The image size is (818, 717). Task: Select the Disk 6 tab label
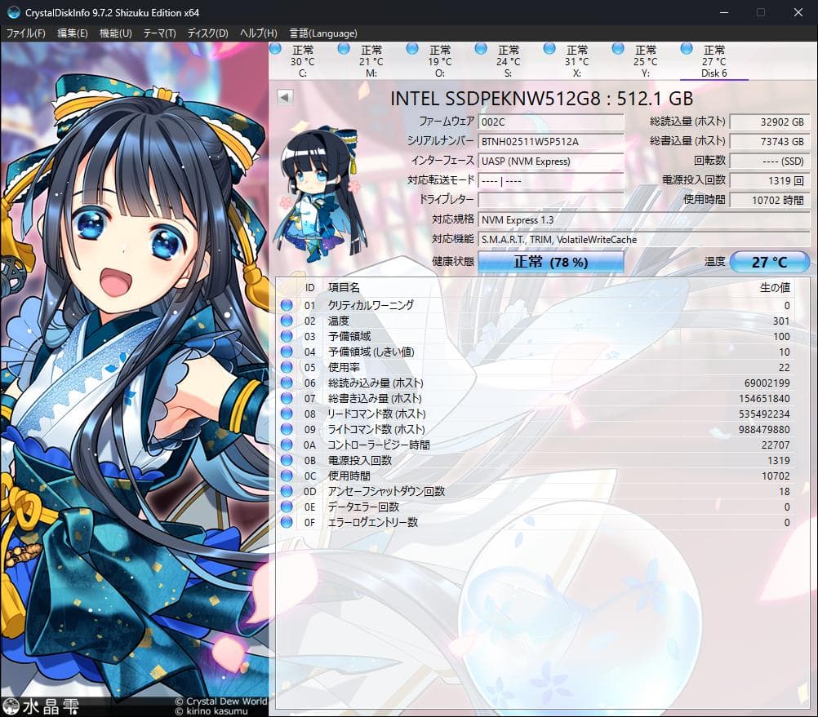[714, 73]
